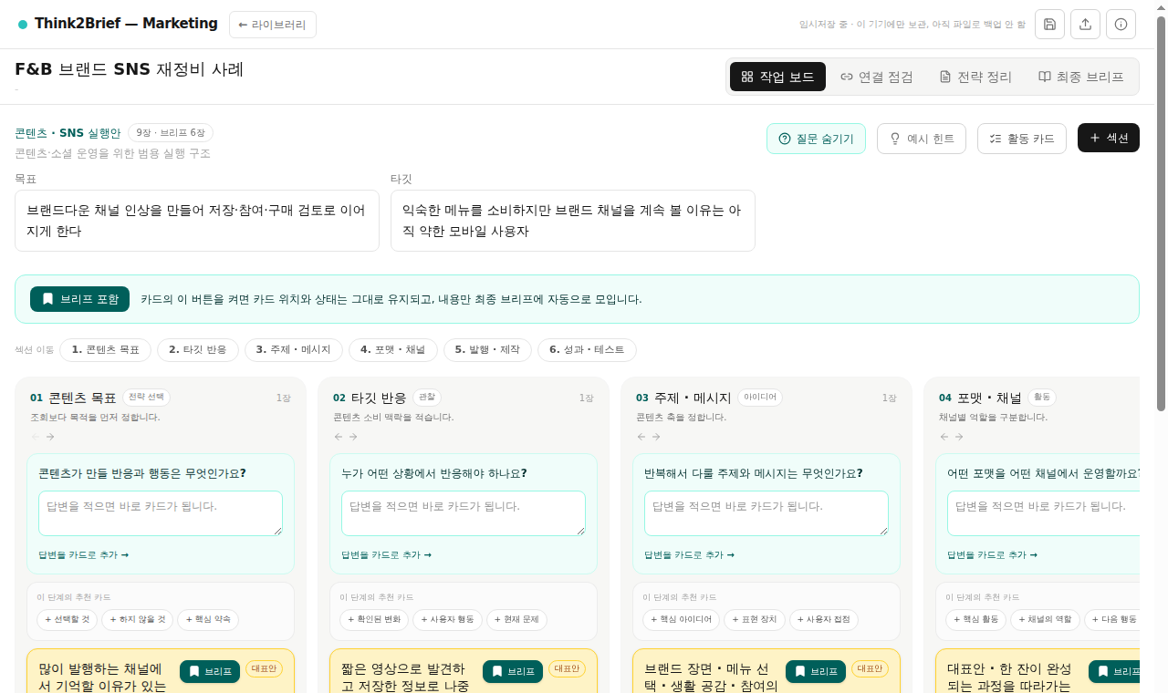1168x693 pixels.
Task: Add 핵심 아이디어 suggested card
Action: (x=681, y=620)
